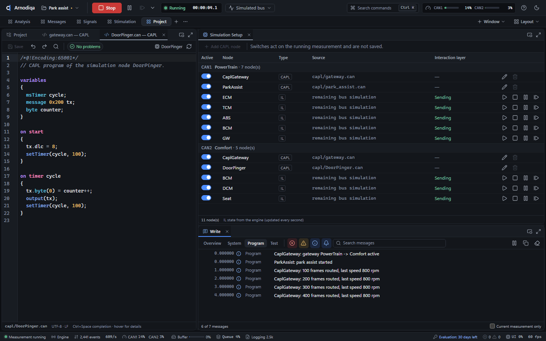Image resolution: width=546 pixels, height=341 pixels.
Task: Step the DCM interaction layer
Action: [x=536, y=188]
